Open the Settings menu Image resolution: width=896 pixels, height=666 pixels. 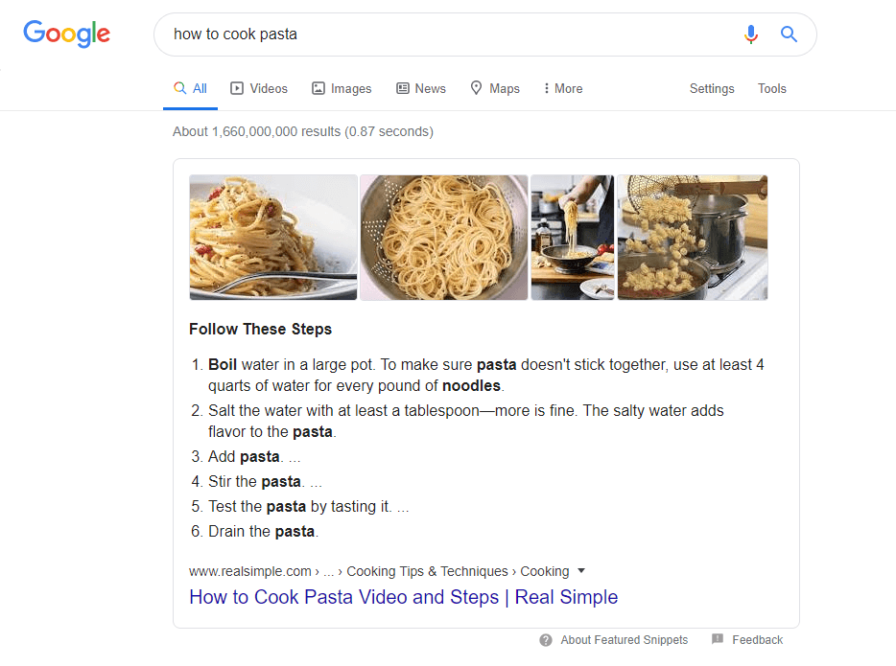click(712, 87)
